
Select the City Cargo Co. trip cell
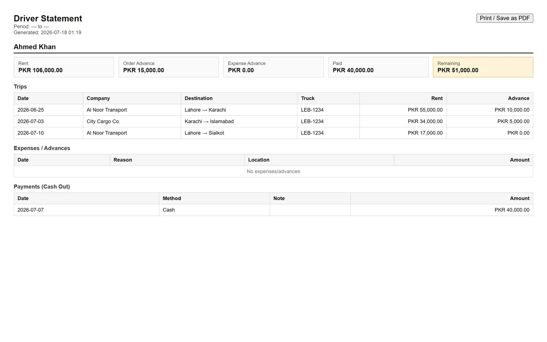pyautogui.click(x=132, y=122)
